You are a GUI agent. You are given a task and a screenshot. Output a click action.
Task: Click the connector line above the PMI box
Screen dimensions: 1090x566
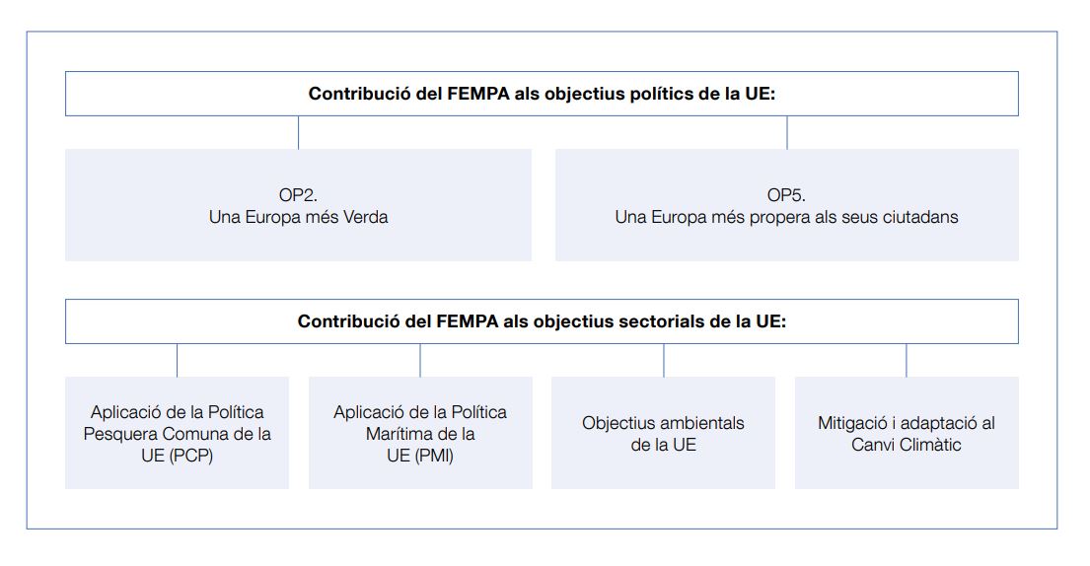pyautogui.click(x=420, y=360)
